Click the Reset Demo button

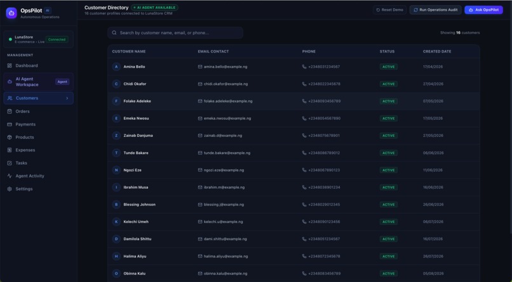389,10
